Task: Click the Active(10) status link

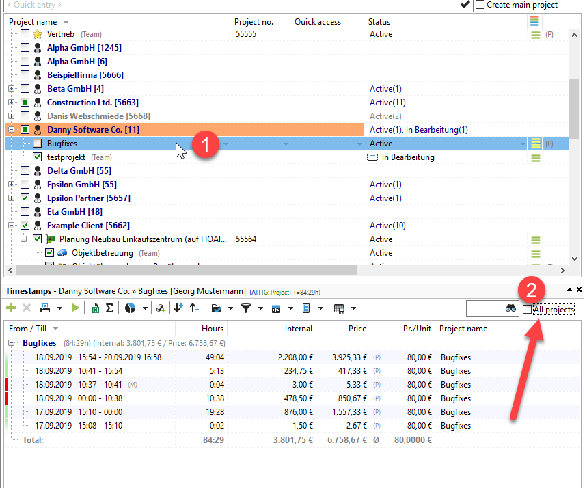Action: point(387,226)
